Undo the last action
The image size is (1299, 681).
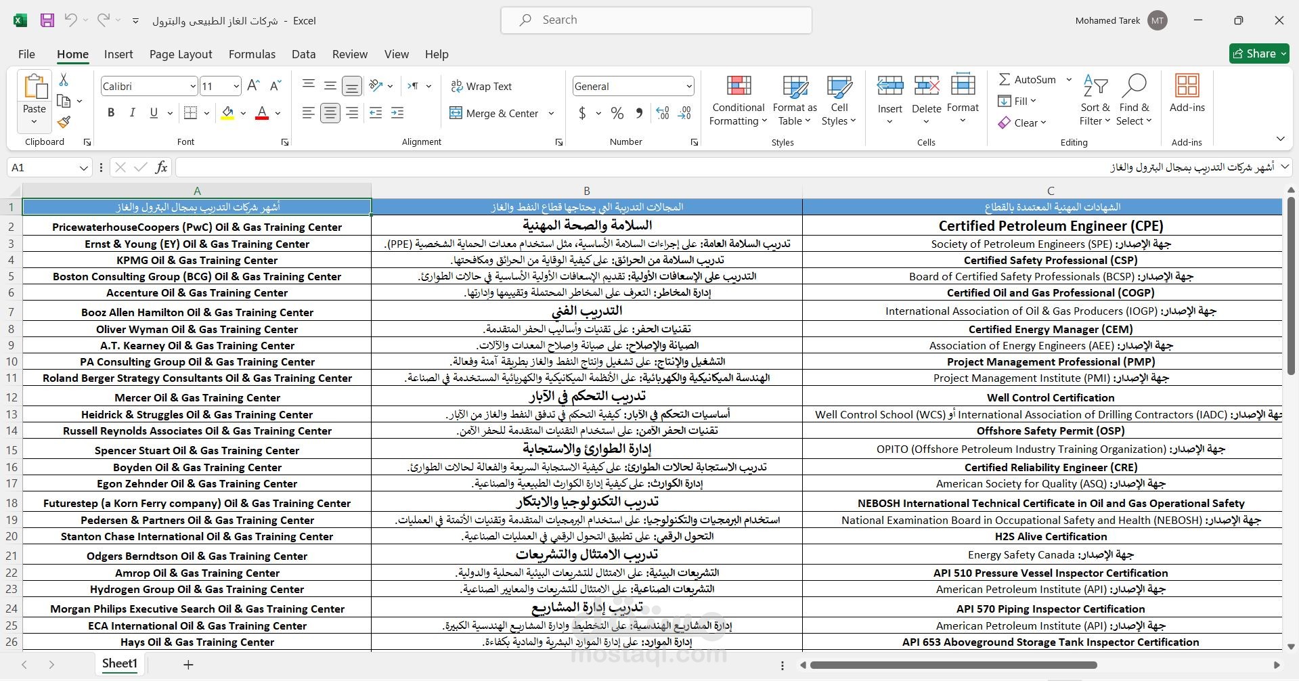70,20
